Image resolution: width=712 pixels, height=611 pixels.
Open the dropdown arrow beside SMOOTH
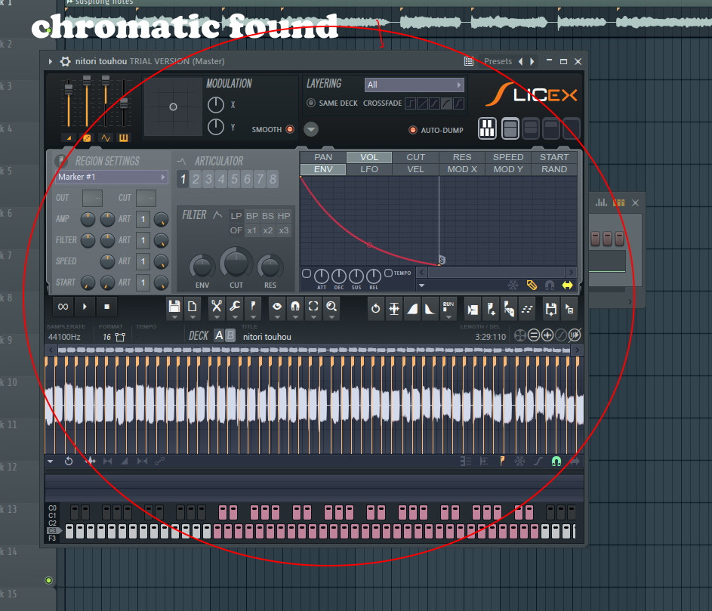(x=310, y=128)
